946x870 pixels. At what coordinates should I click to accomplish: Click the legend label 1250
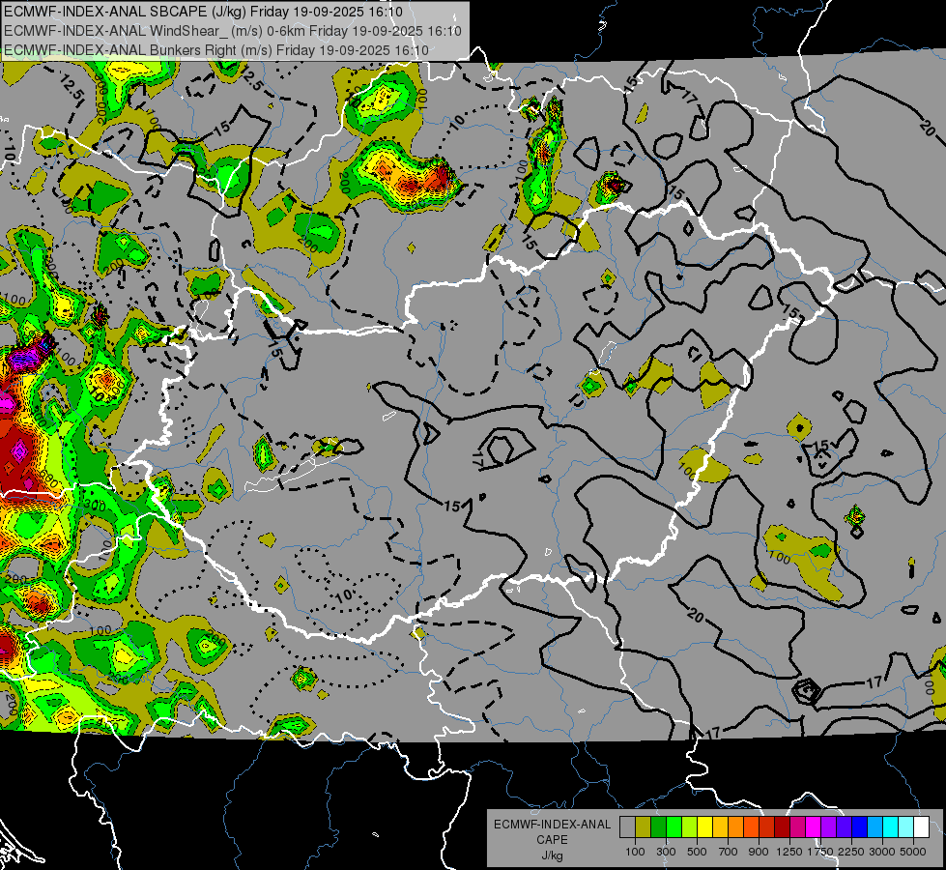(789, 852)
